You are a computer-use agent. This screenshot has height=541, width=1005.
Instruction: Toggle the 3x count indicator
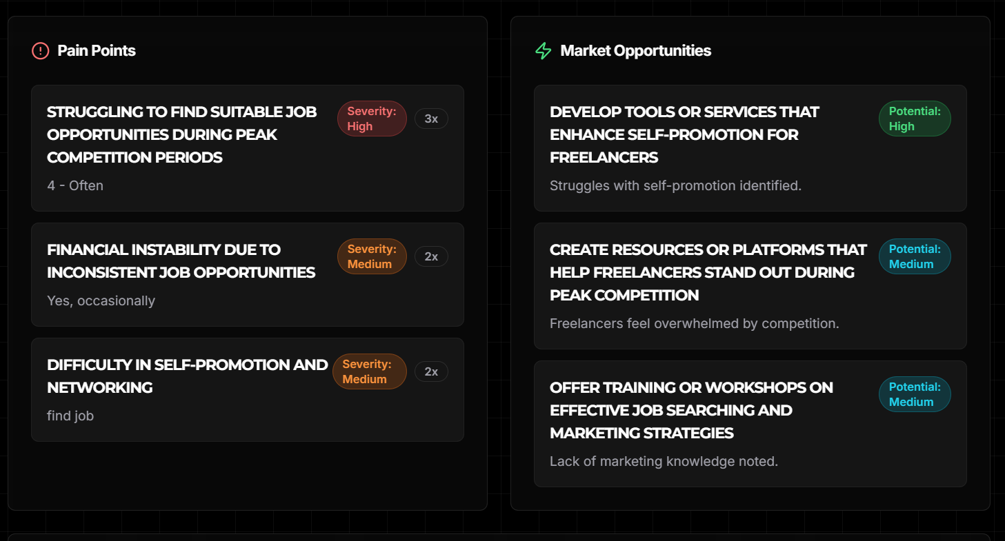[x=431, y=118]
